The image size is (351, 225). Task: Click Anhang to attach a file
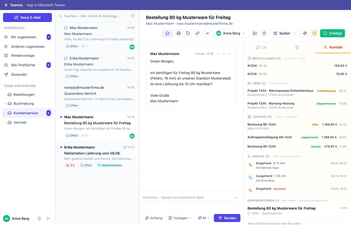154,218
